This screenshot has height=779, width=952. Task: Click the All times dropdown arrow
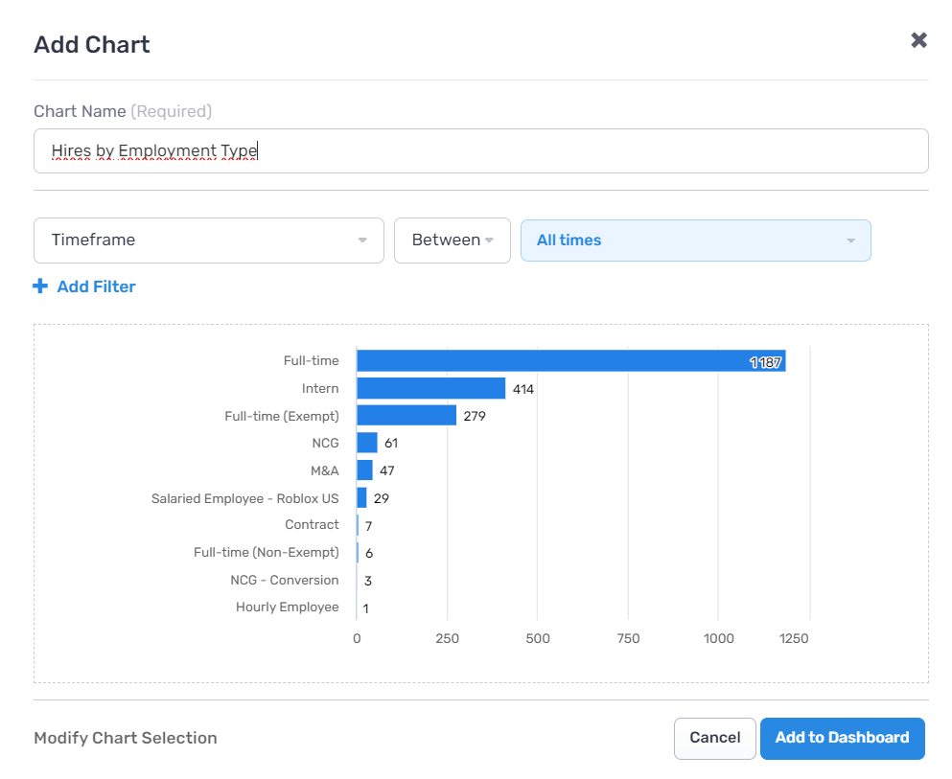pos(850,241)
